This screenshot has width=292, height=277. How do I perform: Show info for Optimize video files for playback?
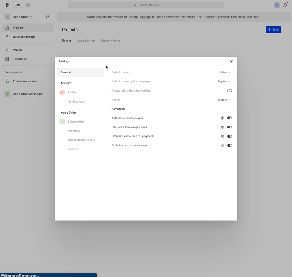222,136
